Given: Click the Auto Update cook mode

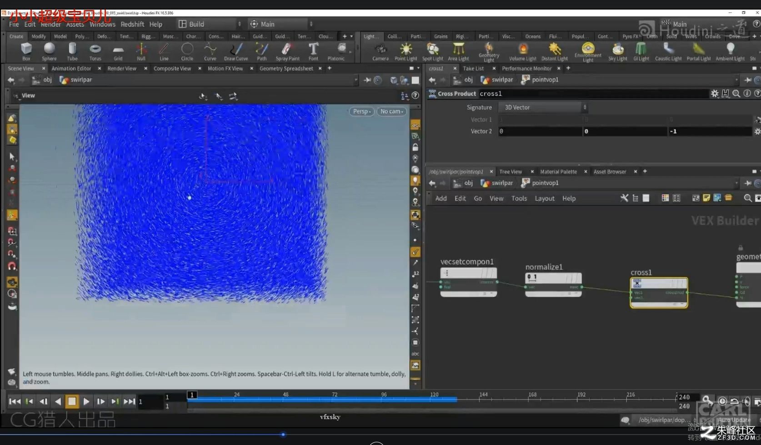Looking at the screenshot, I should [734, 420].
